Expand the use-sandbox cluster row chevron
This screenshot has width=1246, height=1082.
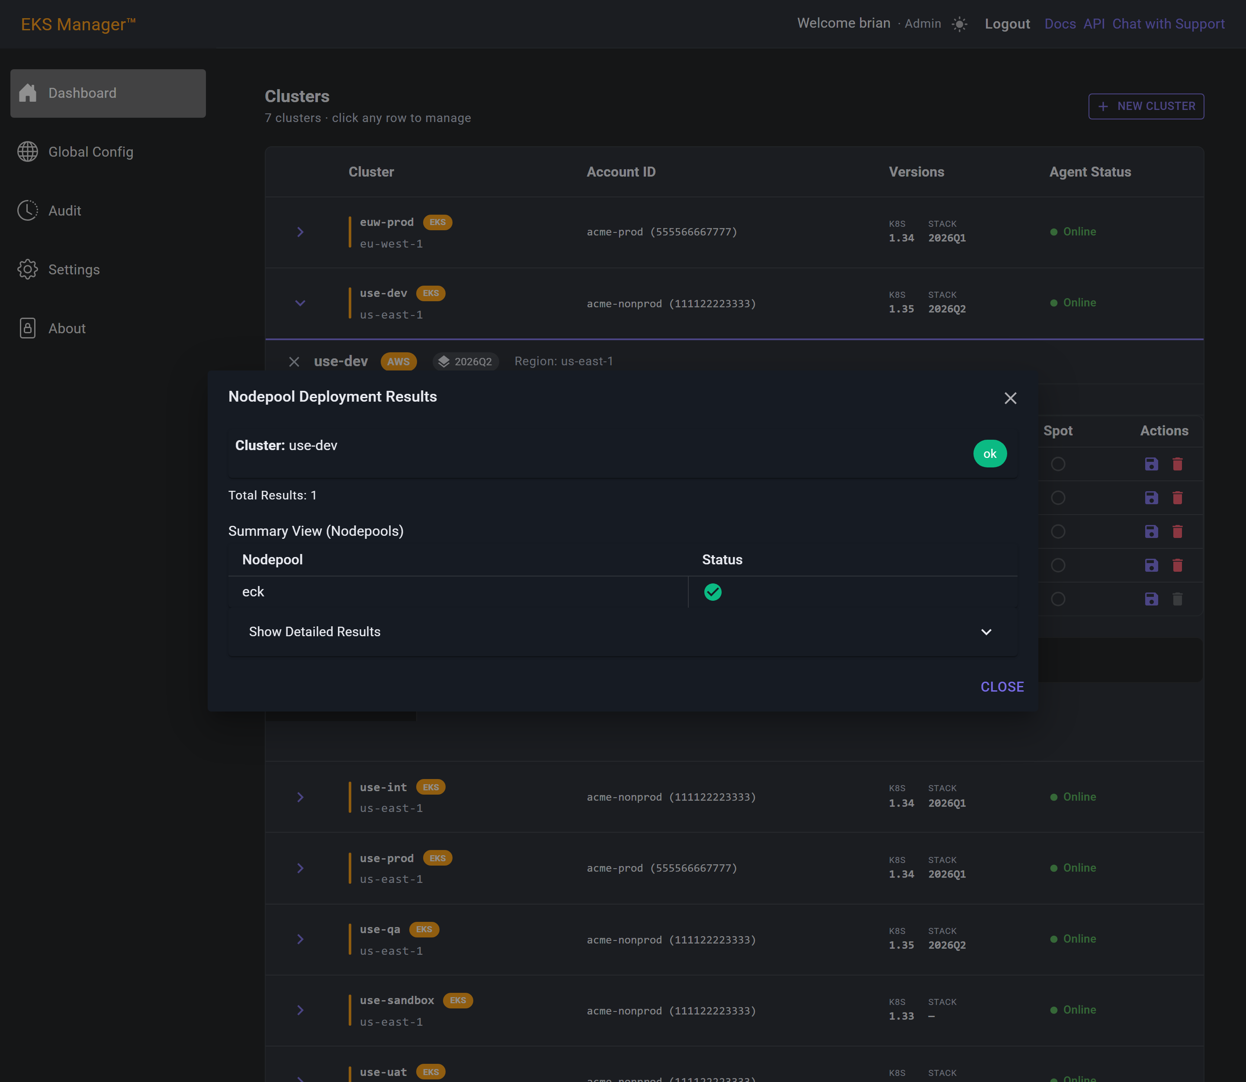point(300,1010)
